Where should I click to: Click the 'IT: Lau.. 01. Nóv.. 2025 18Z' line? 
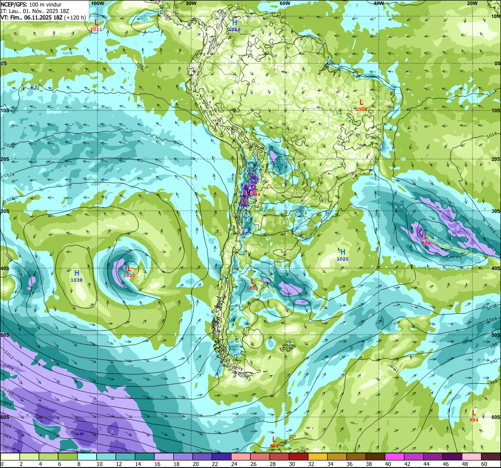35,11
